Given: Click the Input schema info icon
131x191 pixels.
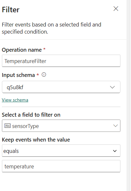Looking at the screenshot, I should (44, 75).
